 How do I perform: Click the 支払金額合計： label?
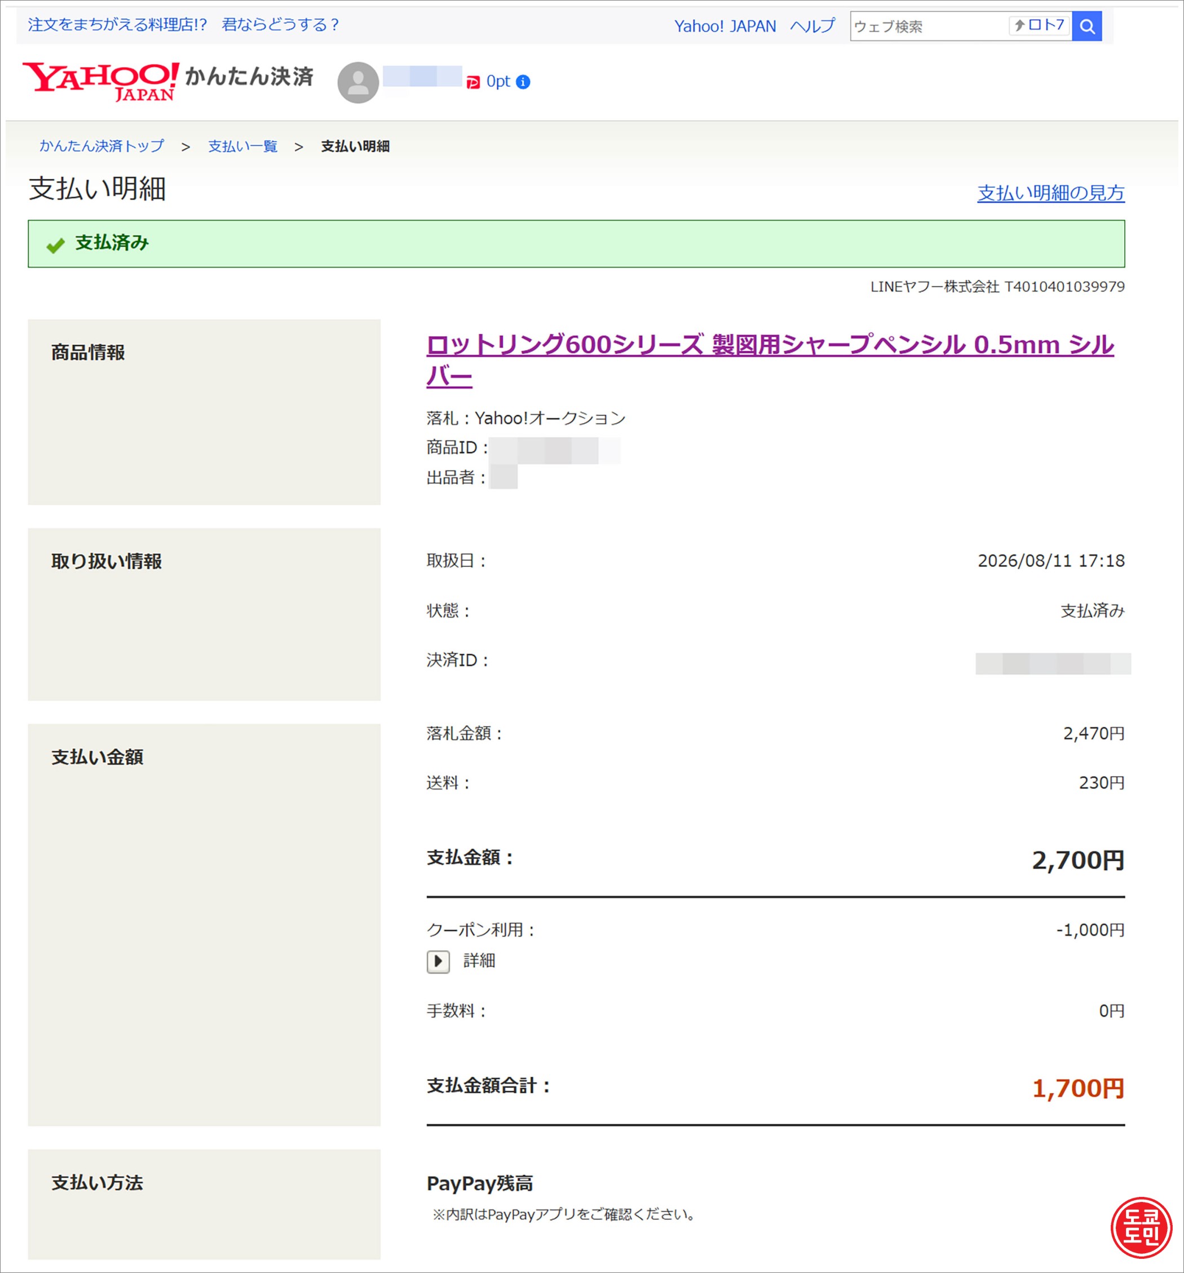[489, 1085]
